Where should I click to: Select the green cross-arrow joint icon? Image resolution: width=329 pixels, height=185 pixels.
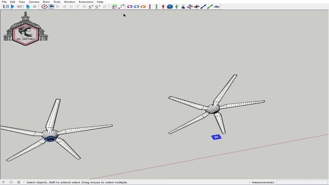(x=177, y=7)
